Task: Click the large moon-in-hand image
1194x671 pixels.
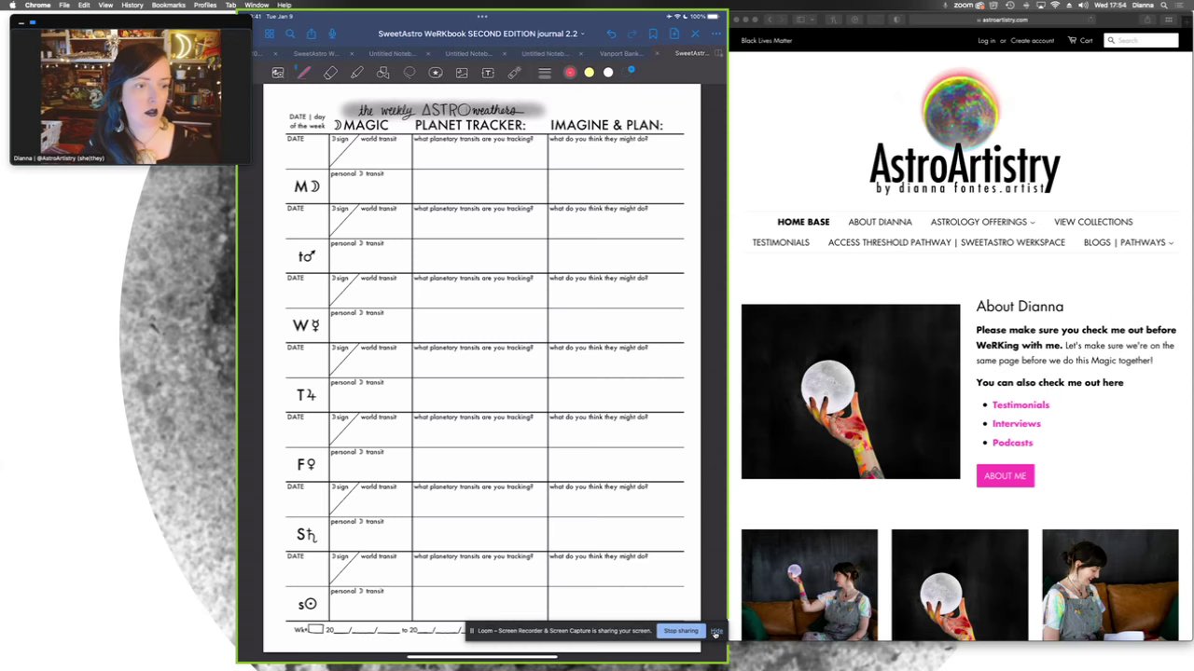Action: (x=850, y=391)
